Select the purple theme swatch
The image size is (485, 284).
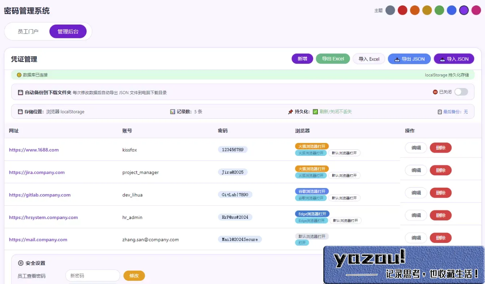[x=464, y=10]
